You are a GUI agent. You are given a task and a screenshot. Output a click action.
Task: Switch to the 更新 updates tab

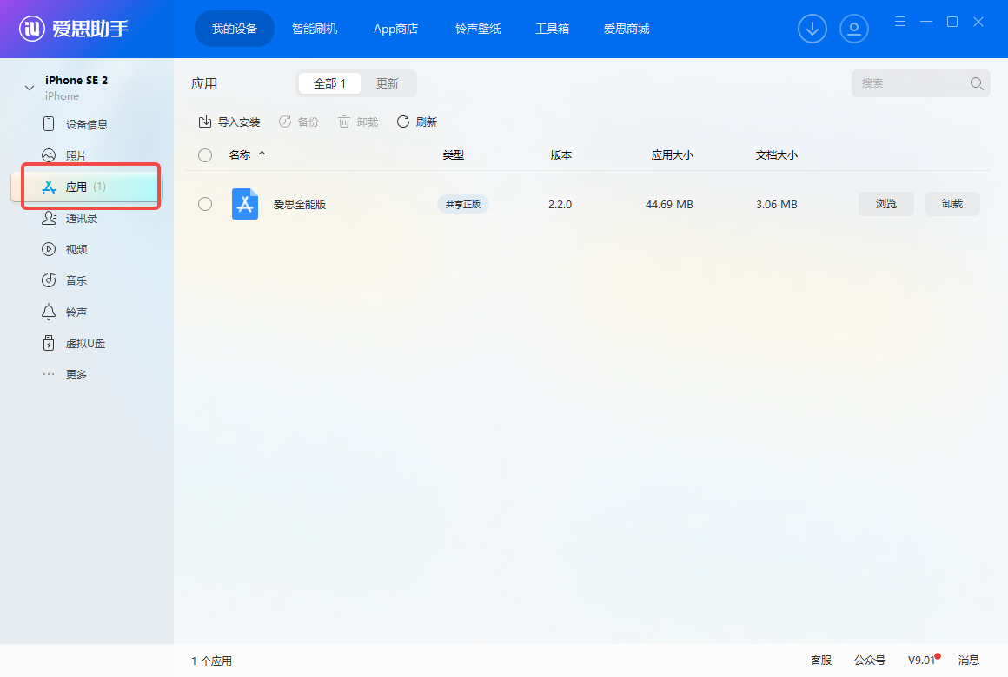[388, 83]
